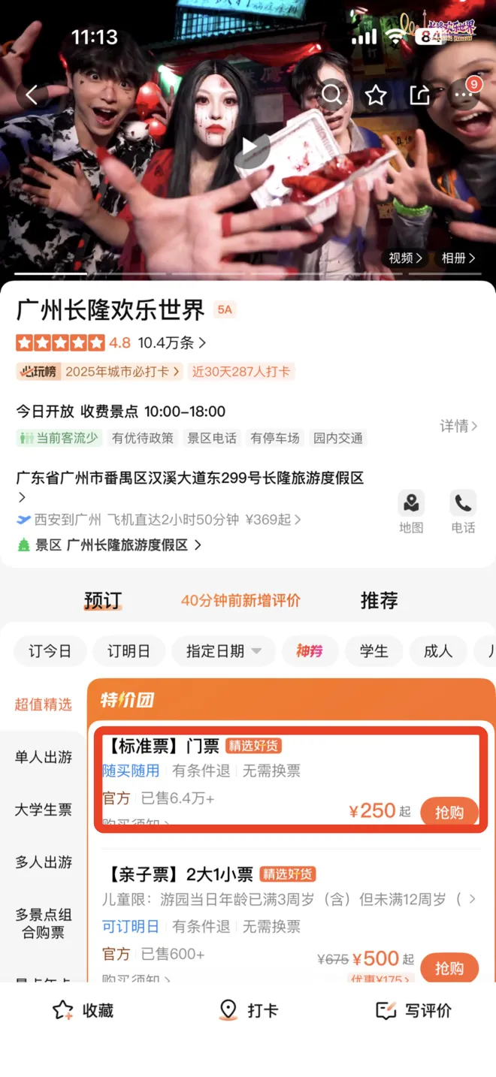Select the 订今日 filter chip
Image resolution: width=496 pixels, height=1077 pixels.
pos(50,651)
